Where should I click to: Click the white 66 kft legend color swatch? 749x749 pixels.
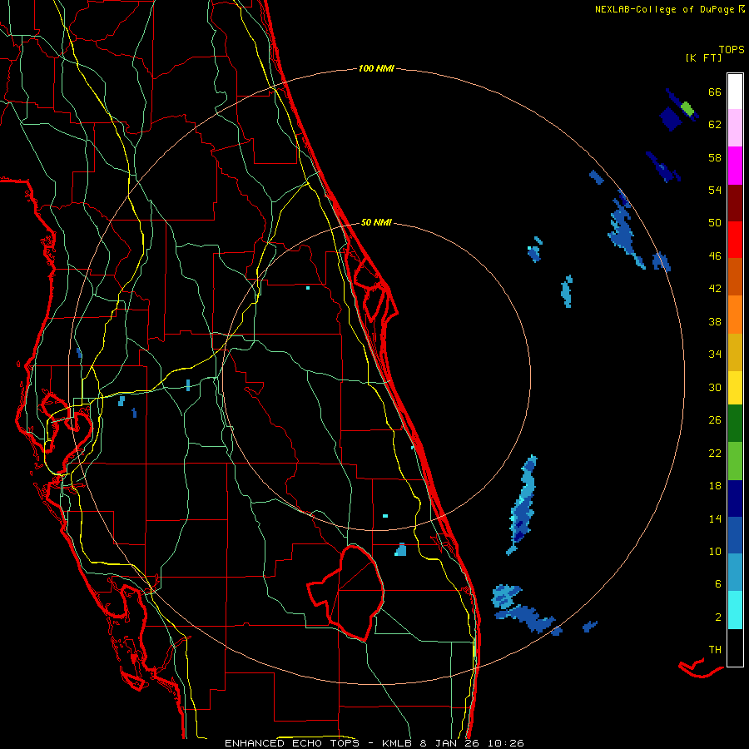click(x=735, y=92)
